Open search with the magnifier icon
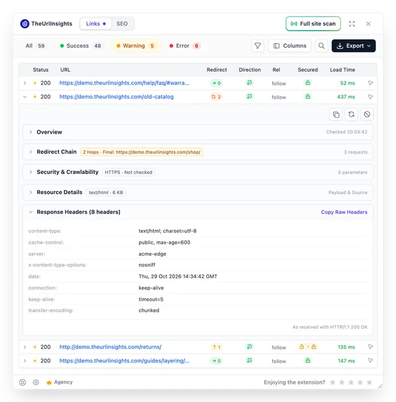The height and width of the screenshot is (402, 396). [321, 46]
